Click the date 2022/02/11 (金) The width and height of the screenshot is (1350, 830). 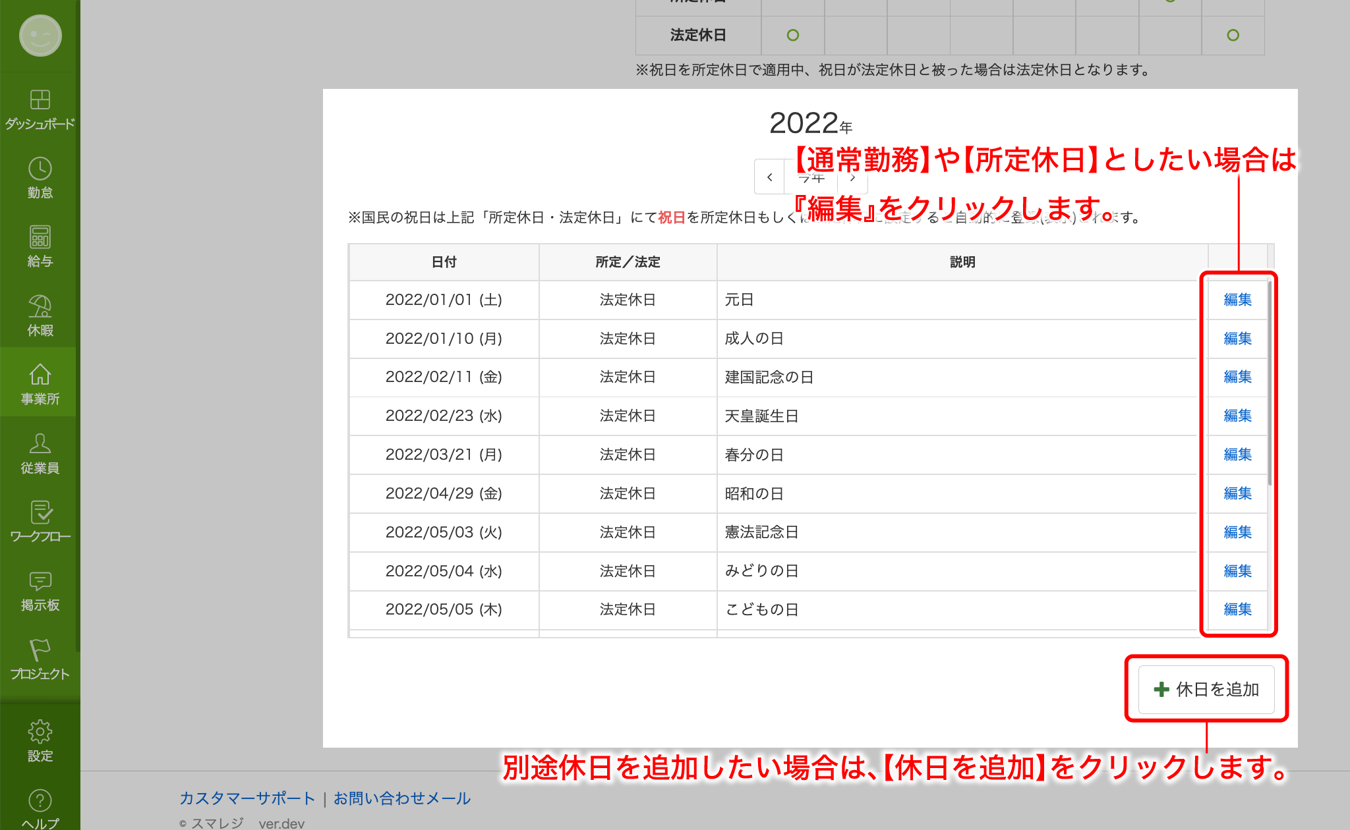444,377
